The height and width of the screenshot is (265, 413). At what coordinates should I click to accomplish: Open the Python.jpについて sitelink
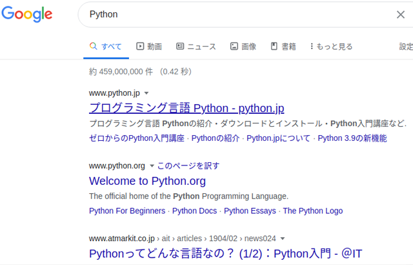coord(278,138)
